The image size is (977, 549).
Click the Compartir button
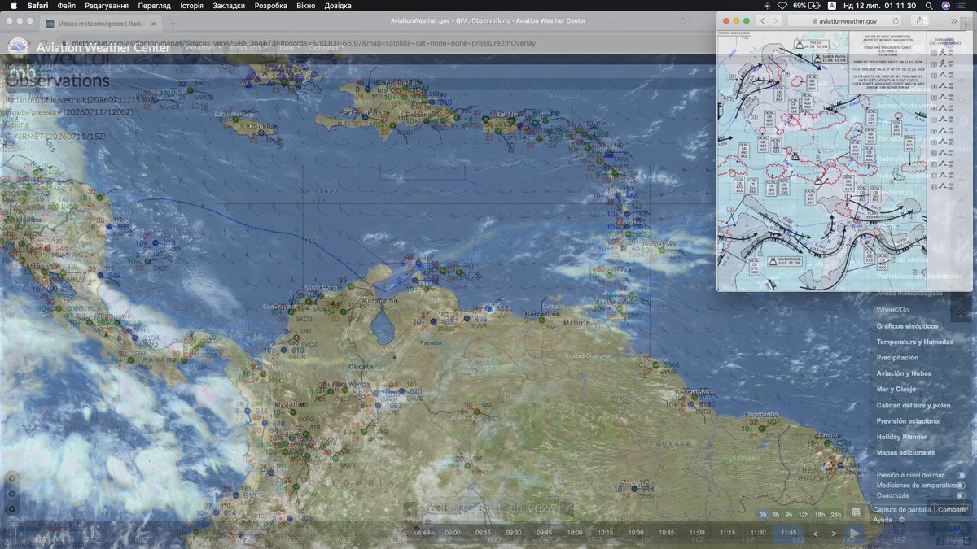[x=953, y=510]
